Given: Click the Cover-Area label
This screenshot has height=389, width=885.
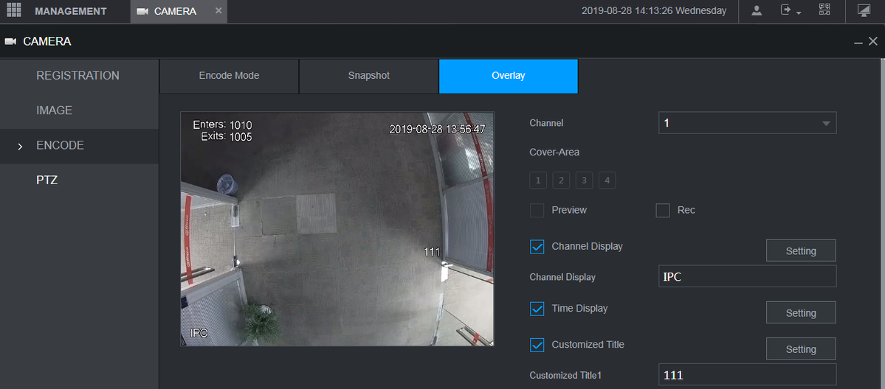Looking at the screenshot, I should pyautogui.click(x=554, y=152).
